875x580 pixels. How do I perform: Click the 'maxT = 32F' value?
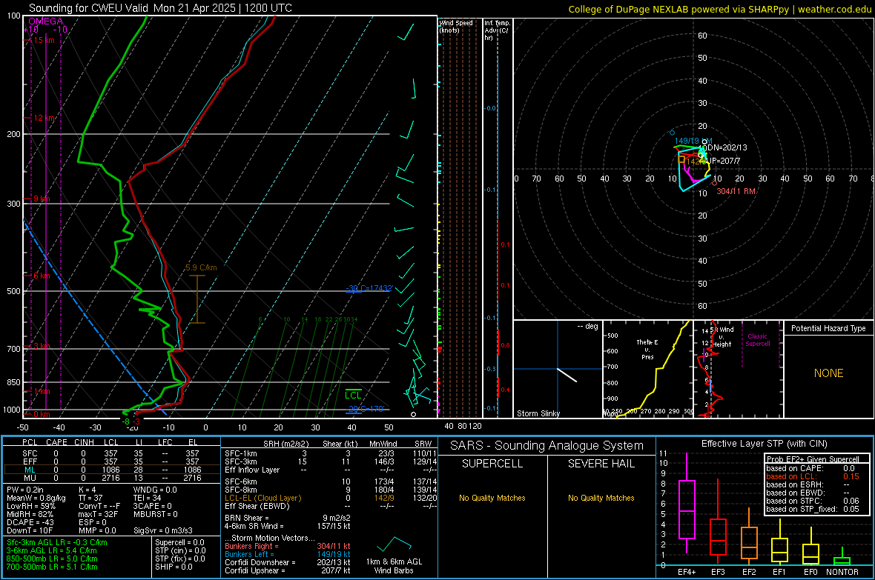[x=99, y=514]
